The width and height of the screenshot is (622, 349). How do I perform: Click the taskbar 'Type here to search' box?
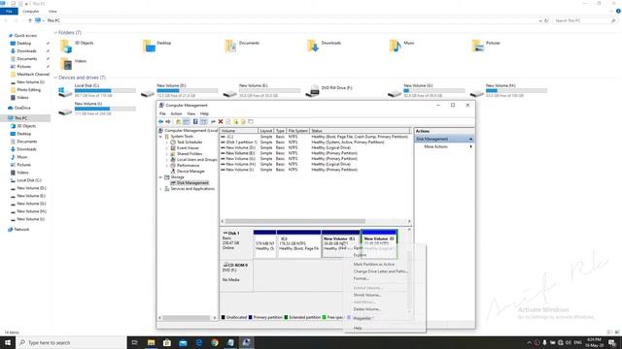click(x=71, y=342)
